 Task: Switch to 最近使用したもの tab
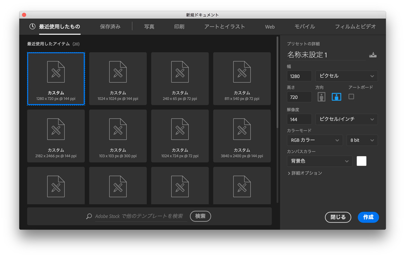59,26
